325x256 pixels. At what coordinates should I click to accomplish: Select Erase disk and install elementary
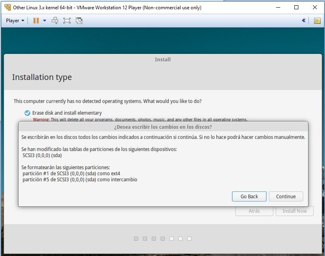click(63, 113)
